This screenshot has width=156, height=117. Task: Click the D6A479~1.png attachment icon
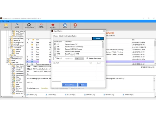pos(85,95)
